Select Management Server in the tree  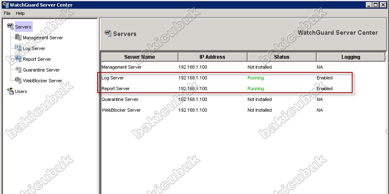click(43, 38)
